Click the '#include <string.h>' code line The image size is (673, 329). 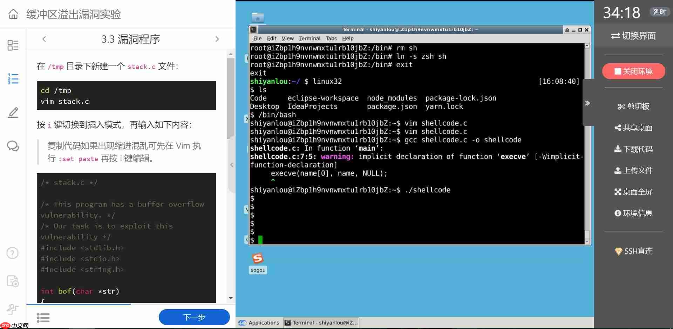(x=82, y=269)
